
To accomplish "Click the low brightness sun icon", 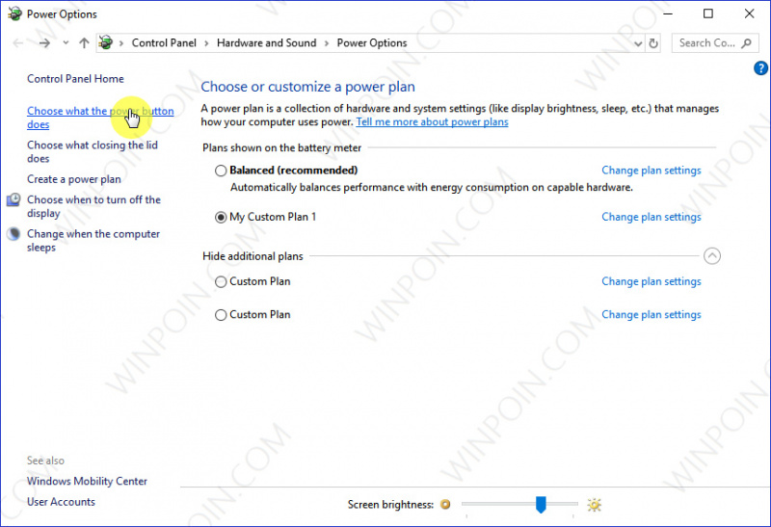I will [444, 504].
